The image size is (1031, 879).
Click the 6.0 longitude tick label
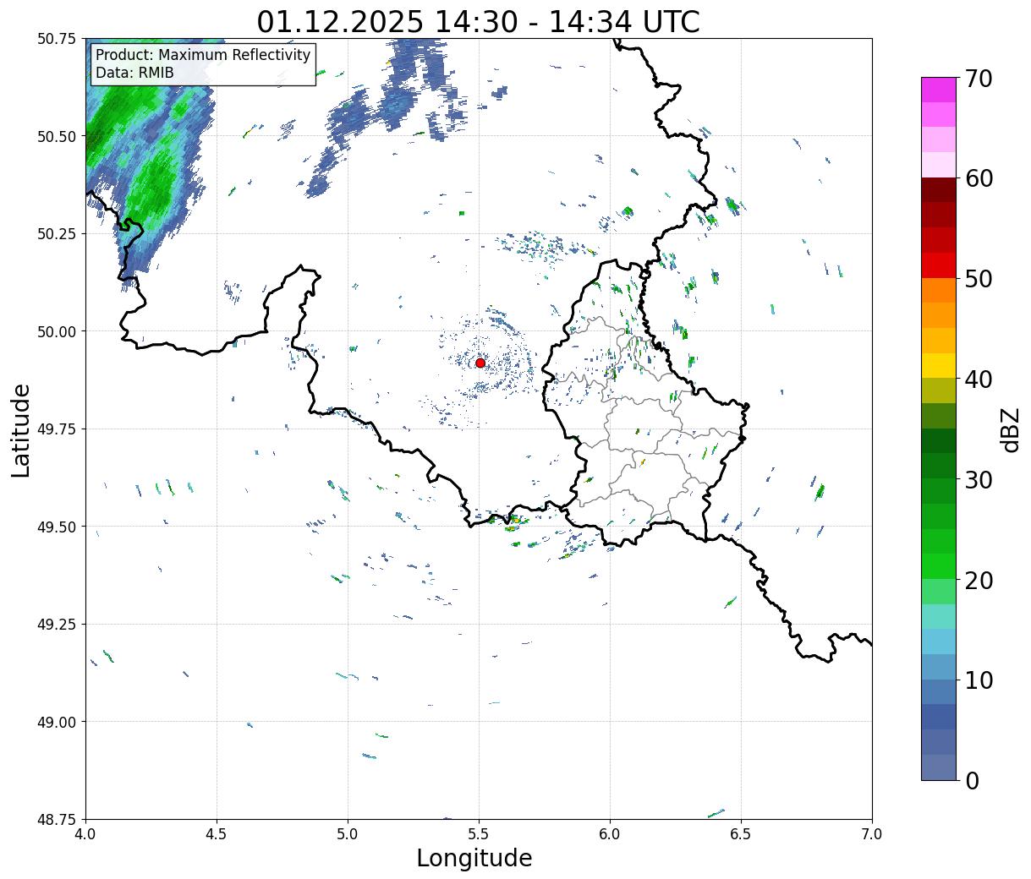(610, 834)
